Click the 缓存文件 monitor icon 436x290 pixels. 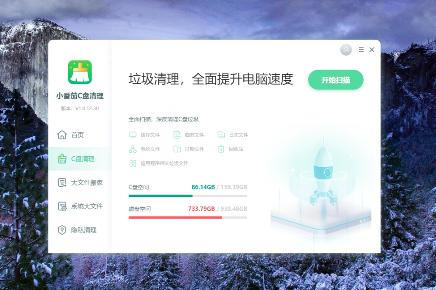coord(133,135)
